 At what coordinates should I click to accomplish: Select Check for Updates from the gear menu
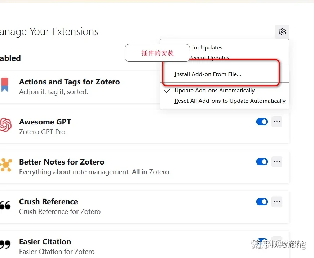click(207, 47)
